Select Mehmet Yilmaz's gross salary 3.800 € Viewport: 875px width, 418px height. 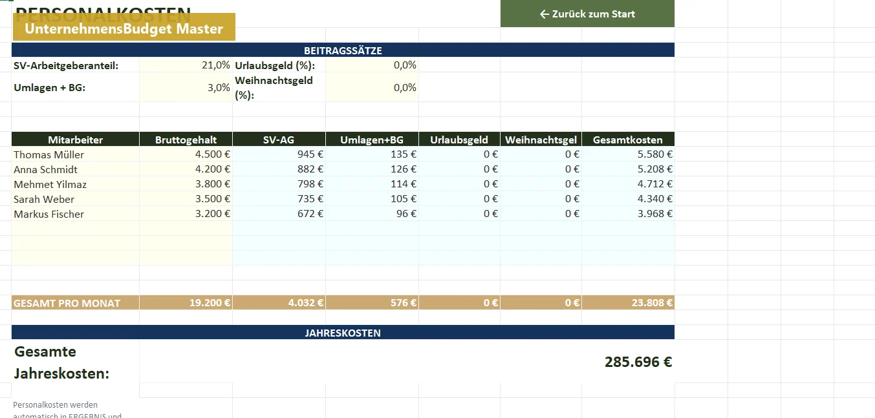click(x=186, y=184)
